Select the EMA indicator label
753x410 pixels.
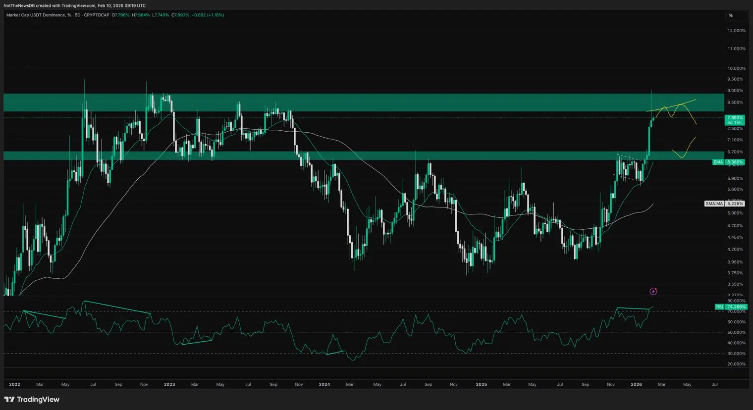(718, 162)
